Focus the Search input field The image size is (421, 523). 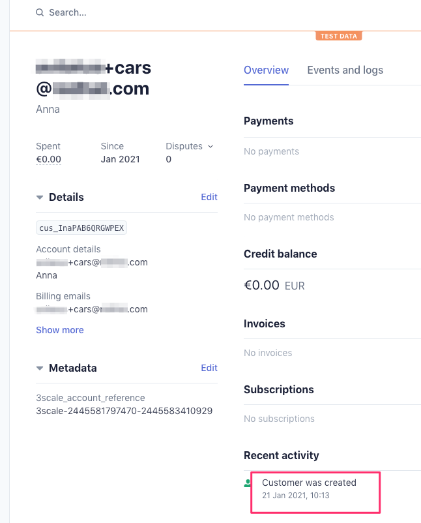pyautogui.click(x=130, y=12)
